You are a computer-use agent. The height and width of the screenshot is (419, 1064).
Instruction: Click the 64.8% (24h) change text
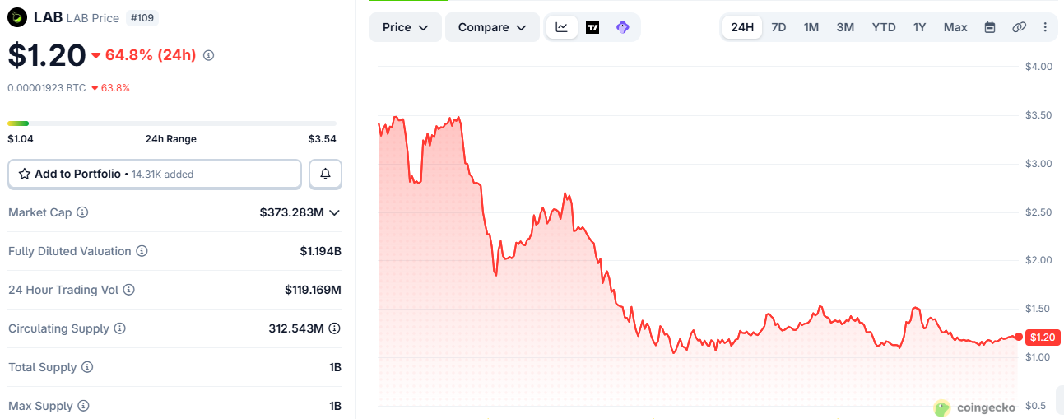[151, 55]
